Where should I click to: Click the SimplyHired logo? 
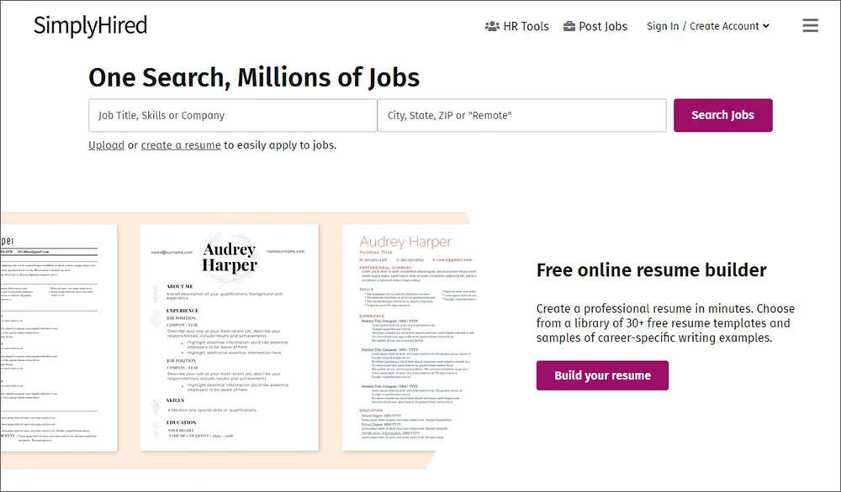(x=91, y=26)
